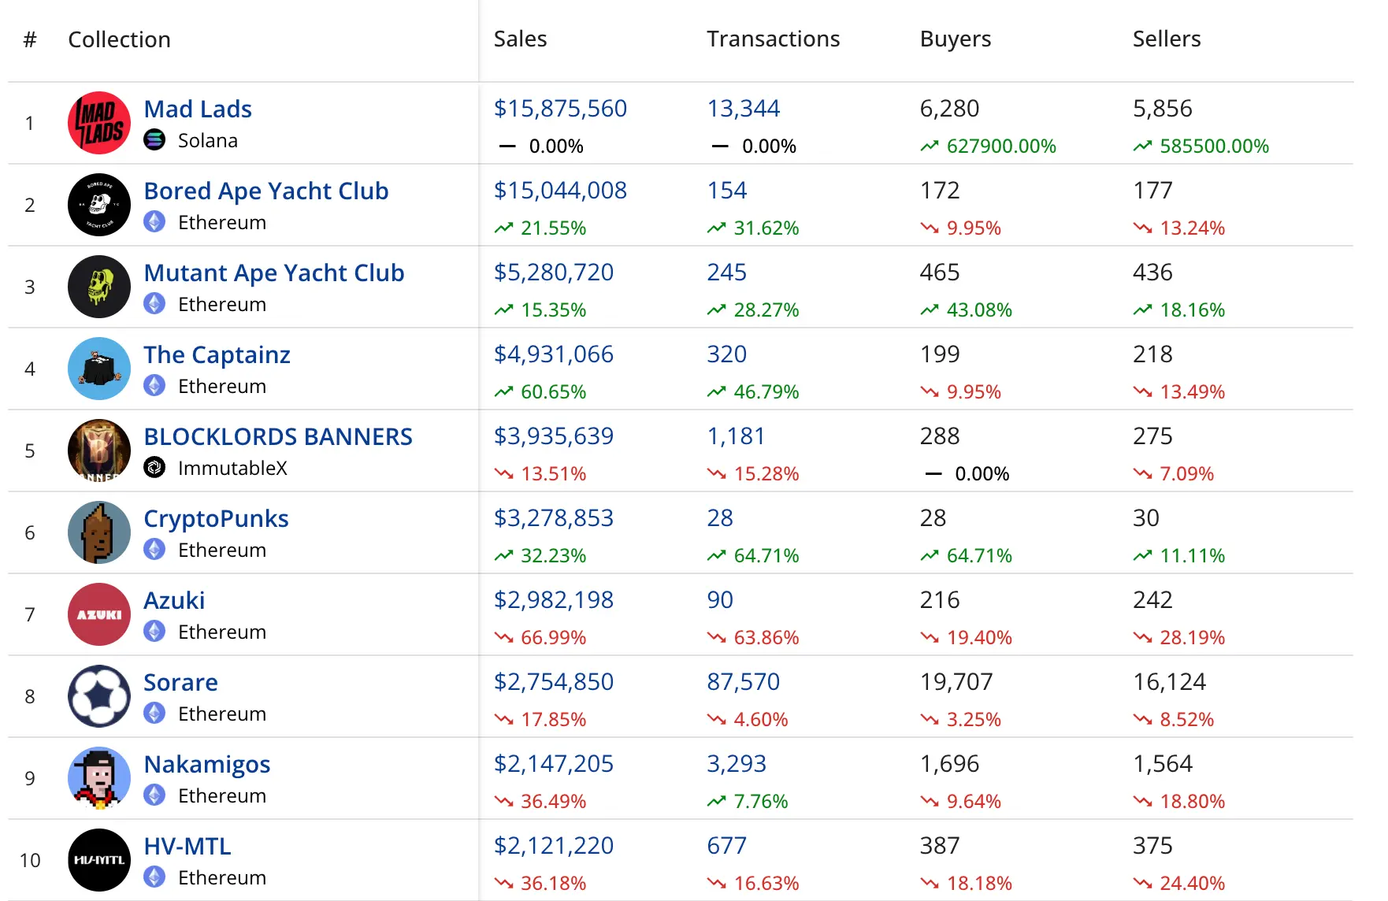Click the Ethereum icon under Nakamigos

154,795
